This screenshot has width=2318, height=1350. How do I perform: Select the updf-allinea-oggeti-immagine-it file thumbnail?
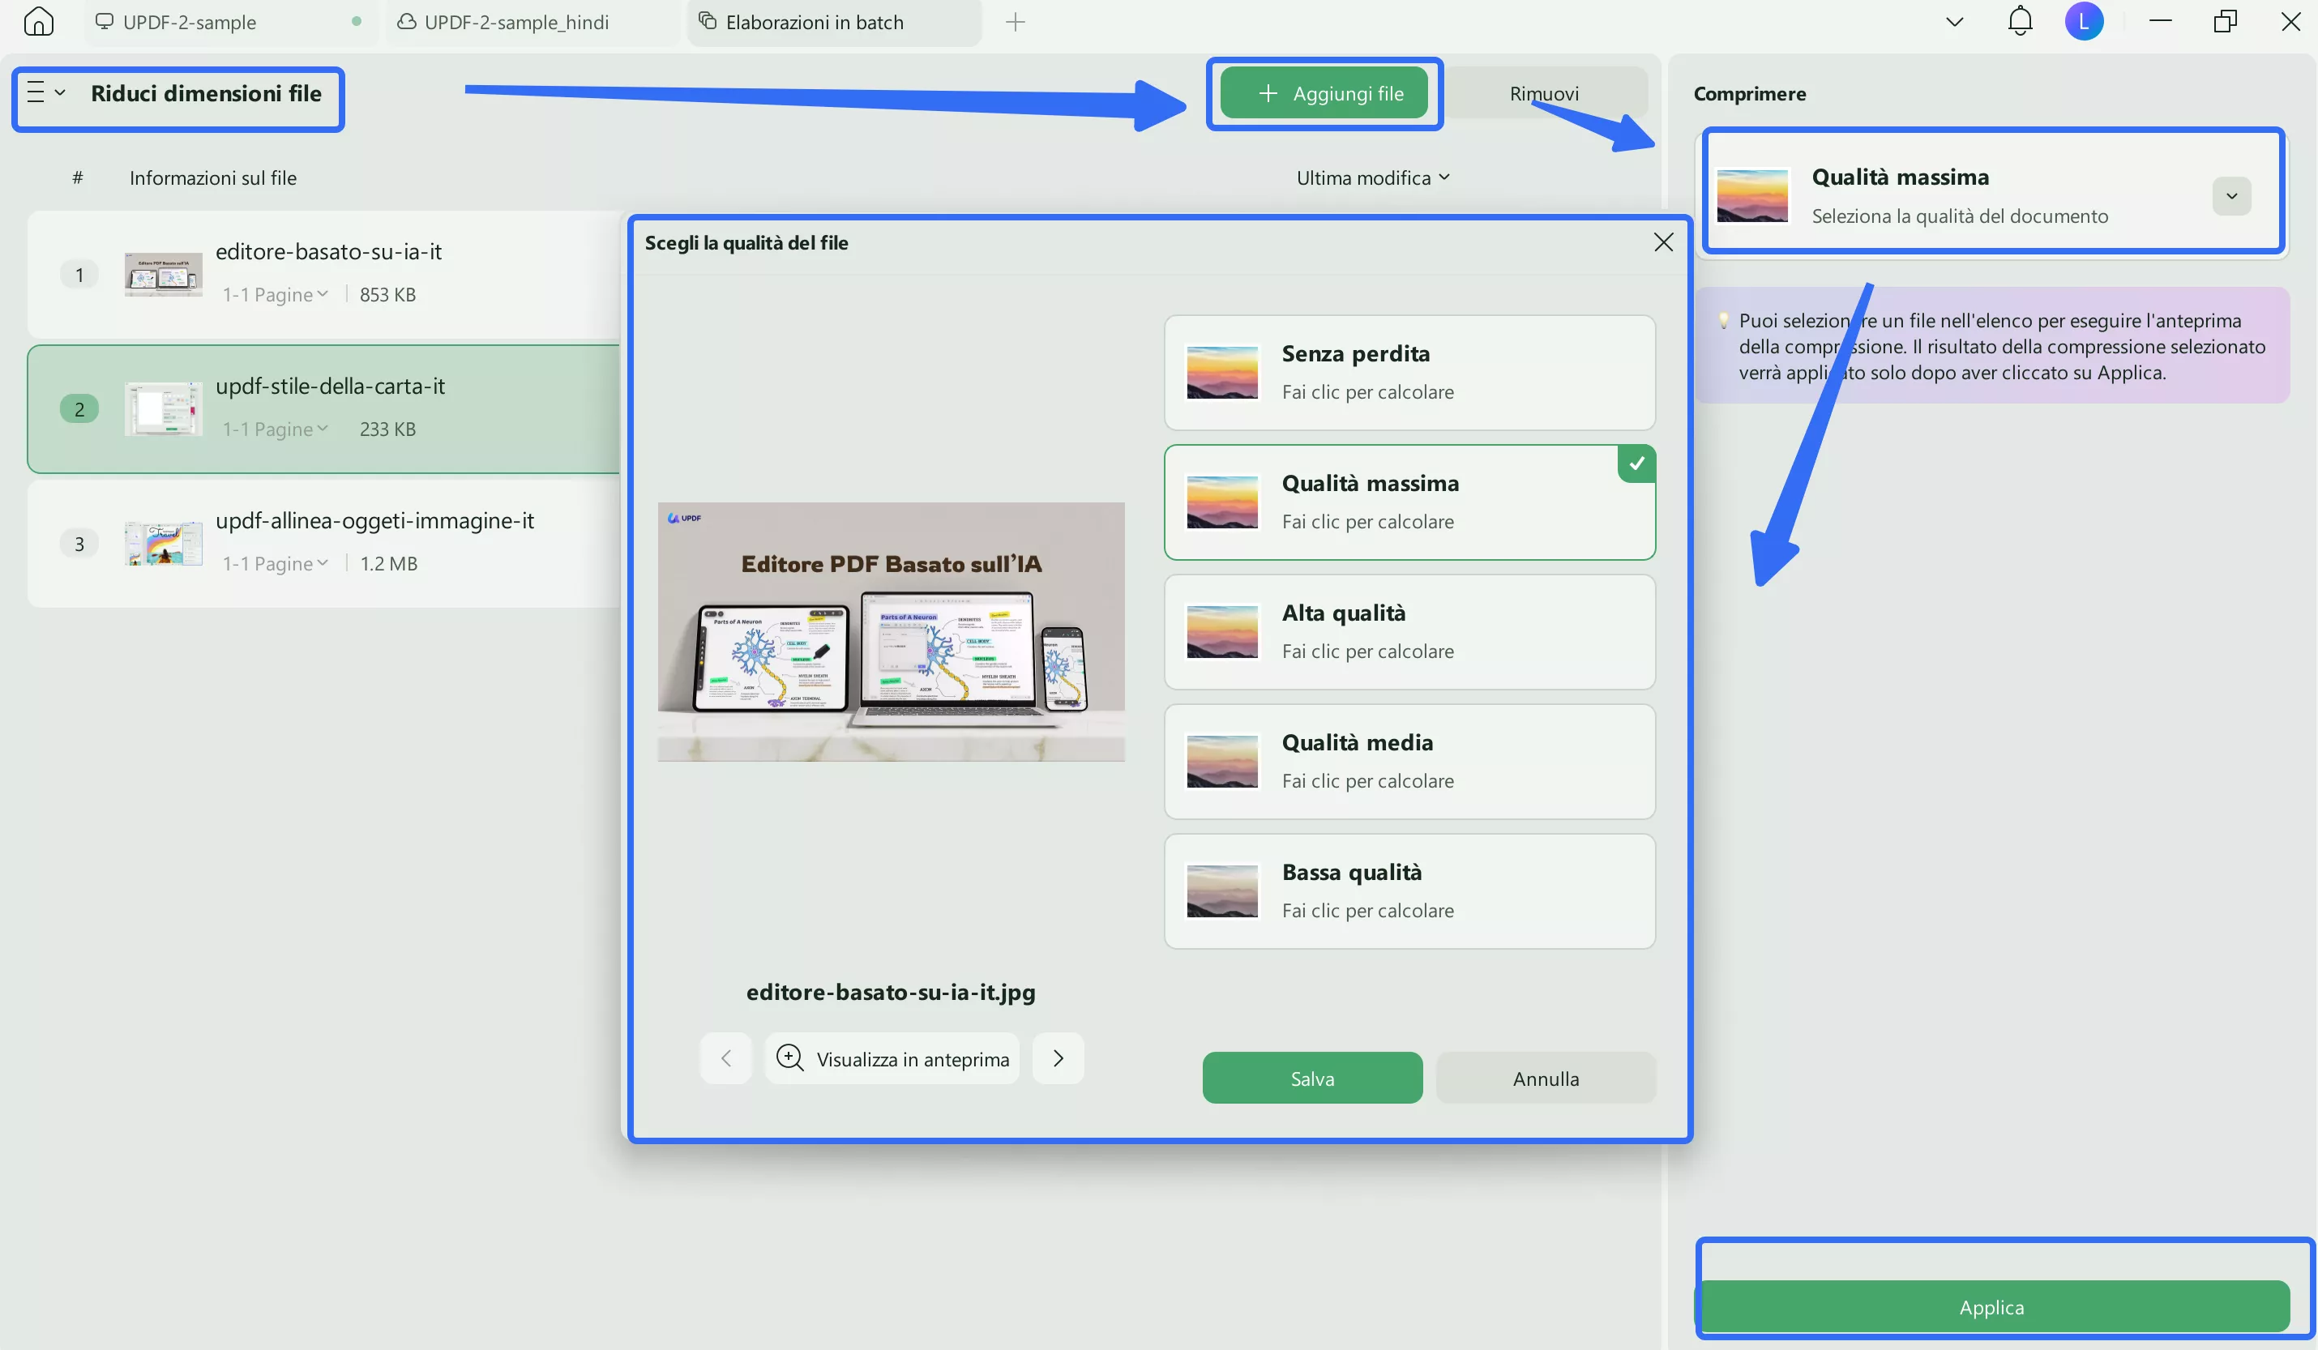coord(163,544)
